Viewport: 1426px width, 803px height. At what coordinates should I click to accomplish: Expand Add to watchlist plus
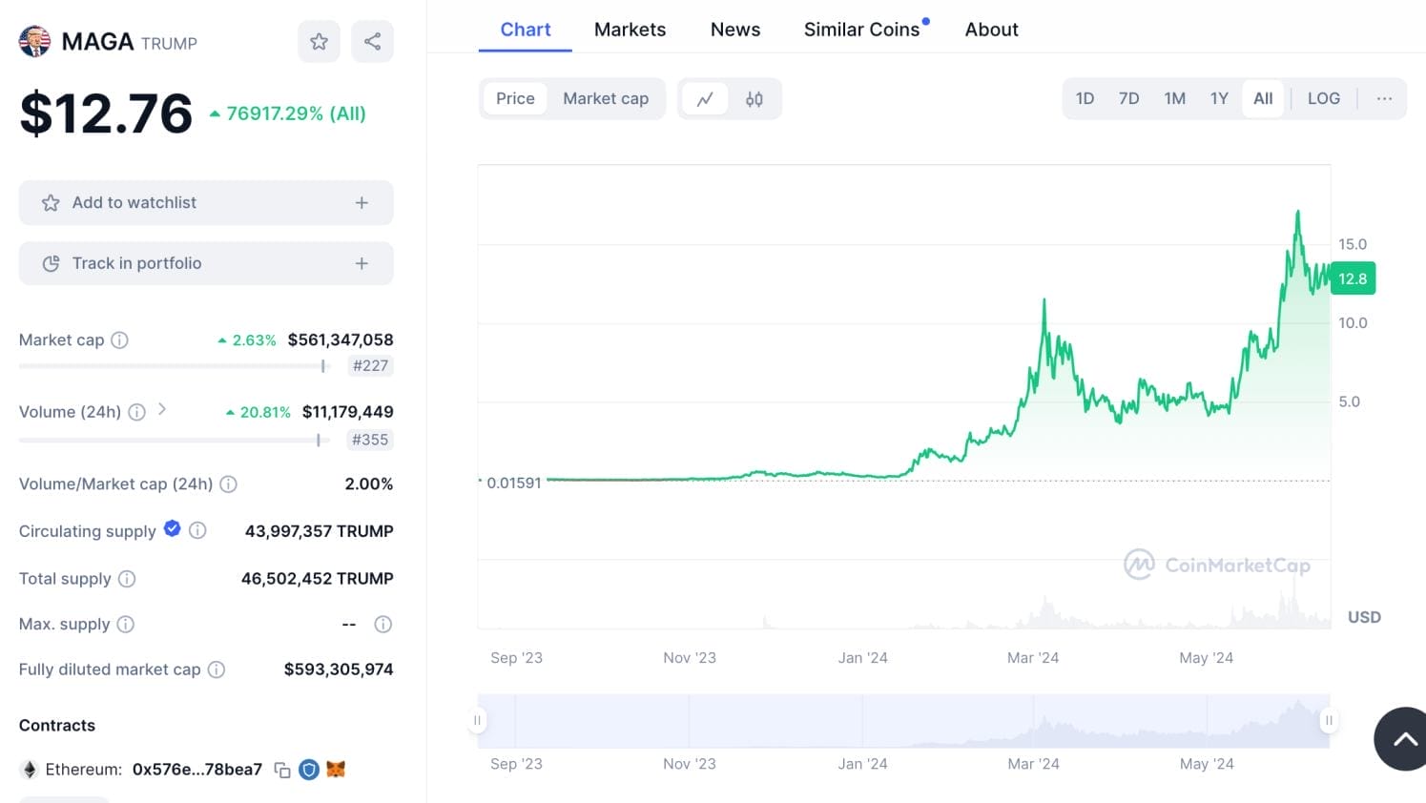coord(362,202)
